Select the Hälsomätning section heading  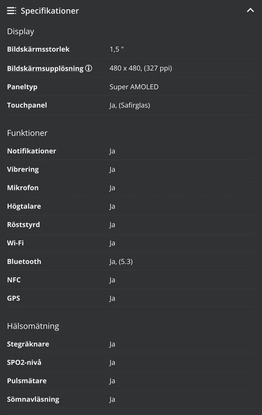click(33, 326)
